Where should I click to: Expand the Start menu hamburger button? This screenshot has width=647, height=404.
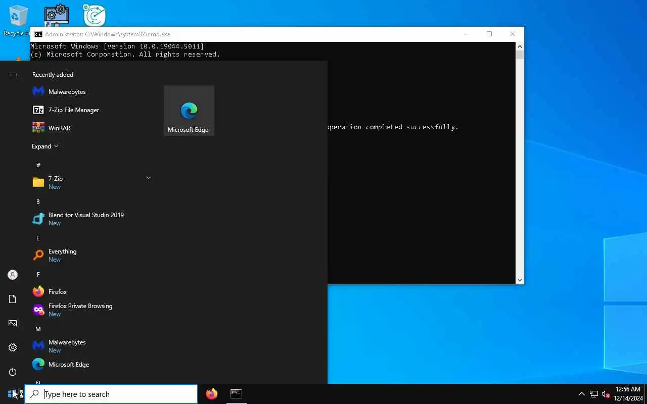tap(13, 75)
